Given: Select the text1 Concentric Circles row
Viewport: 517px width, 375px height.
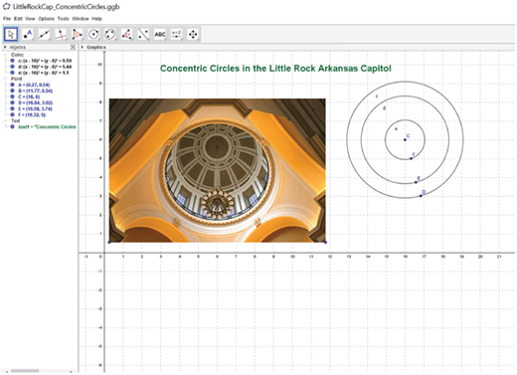Looking at the screenshot, I should pos(47,127).
